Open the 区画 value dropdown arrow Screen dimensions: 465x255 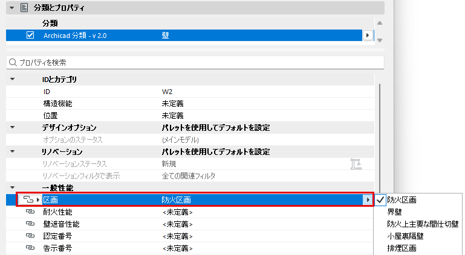point(368,200)
